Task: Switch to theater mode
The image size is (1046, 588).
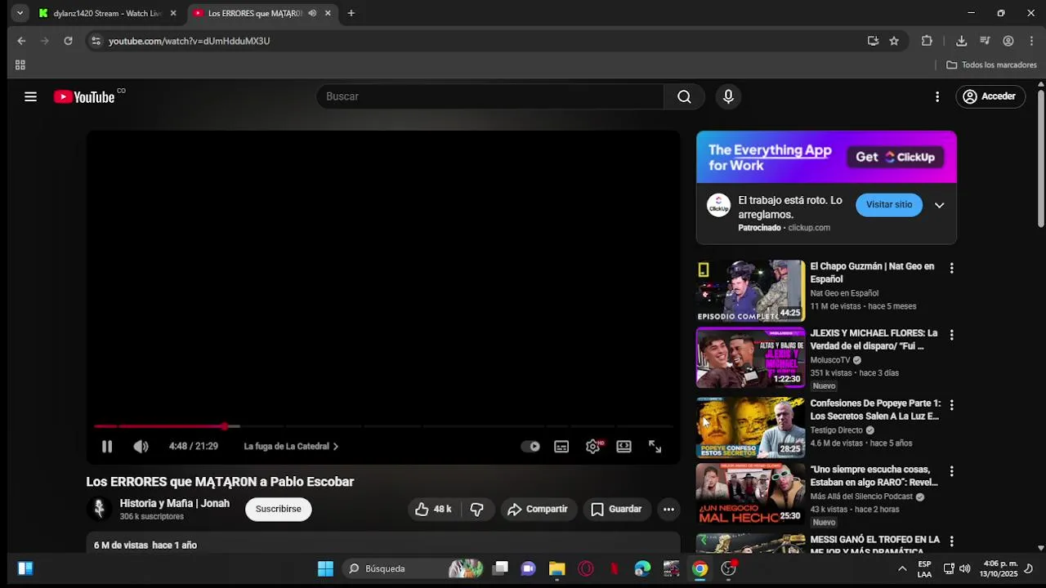Action: coord(624,446)
